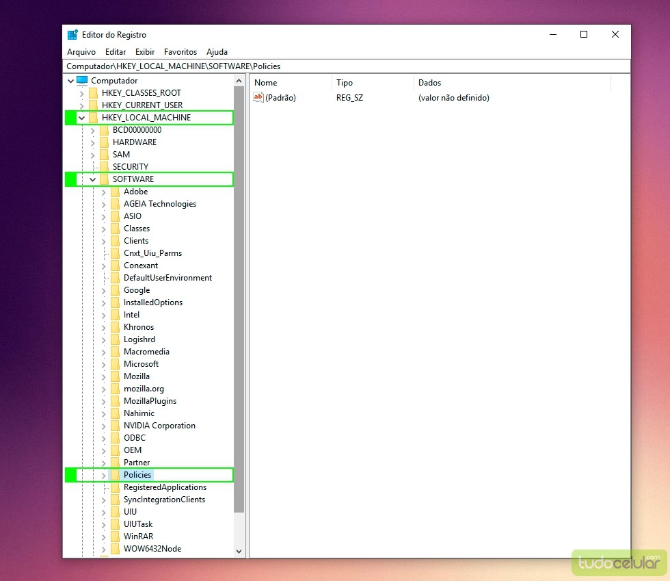670x581 pixels.
Task: Expand the HKEY_CURRENT_USER node
Action: 82,105
